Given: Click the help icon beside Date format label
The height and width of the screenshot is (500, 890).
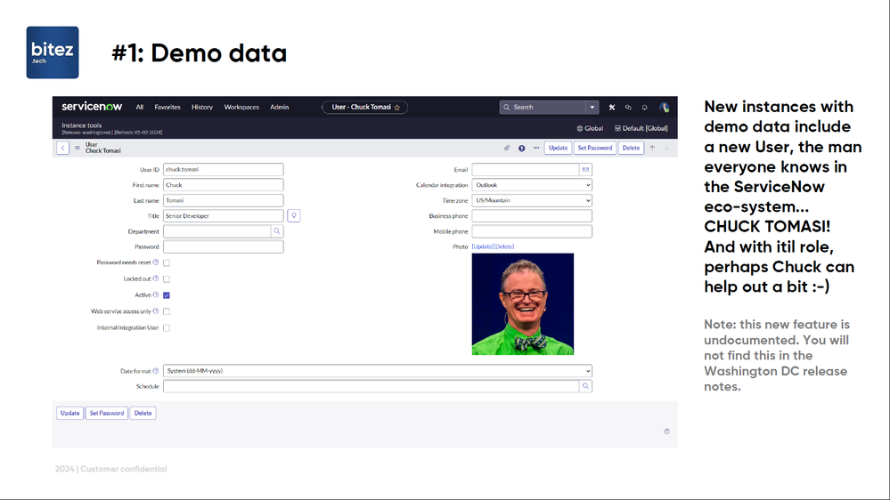Looking at the screenshot, I should pyautogui.click(x=156, y=371).
